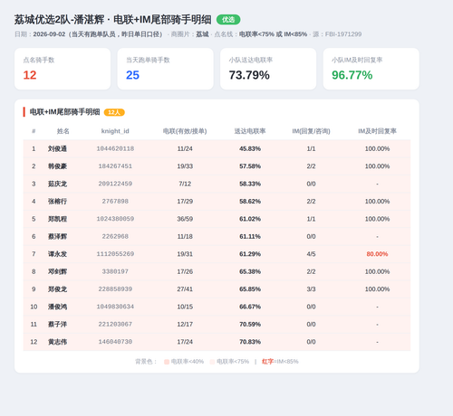453x416 pixels.
Task: Click the 姓名 column header
Action: point(63,131)
